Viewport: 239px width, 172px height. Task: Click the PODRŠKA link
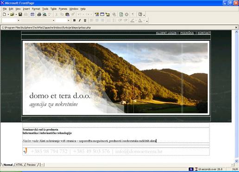point(187,33)
